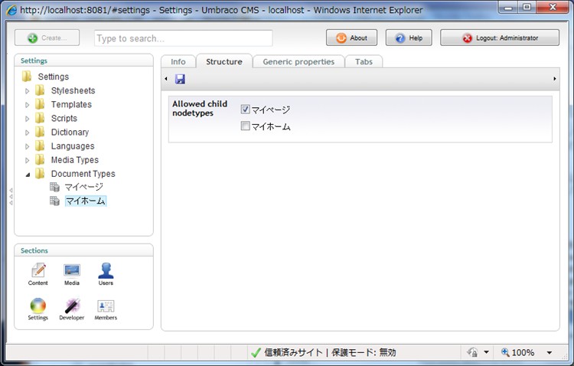
Task: Click the Languages folder icon
Action: tap(40, 145)
